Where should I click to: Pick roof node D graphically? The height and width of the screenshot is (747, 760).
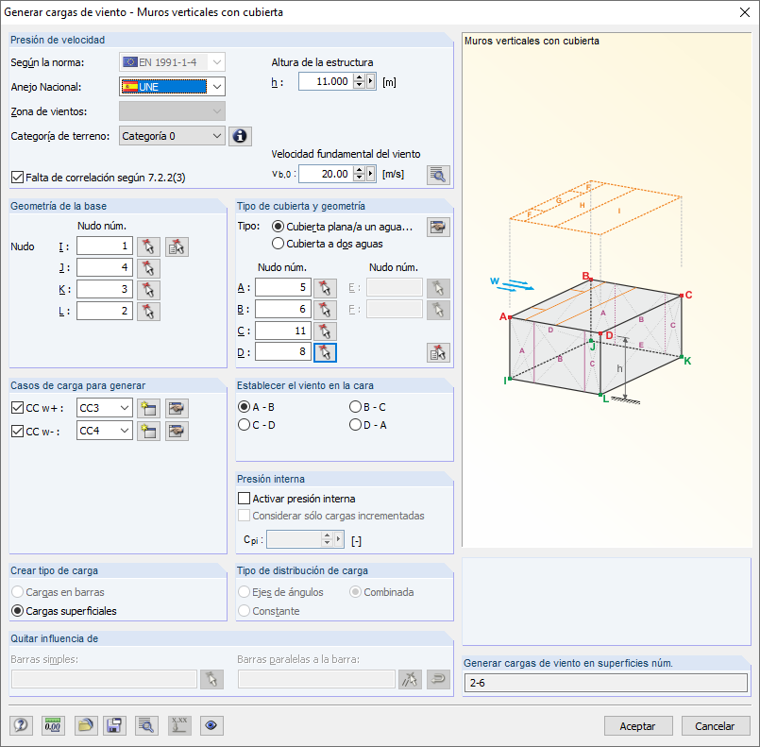coord(325,352)
